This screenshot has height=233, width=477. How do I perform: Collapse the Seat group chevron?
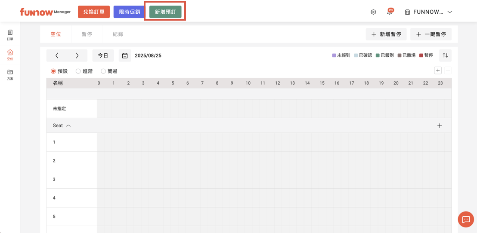tap(68, 126)
